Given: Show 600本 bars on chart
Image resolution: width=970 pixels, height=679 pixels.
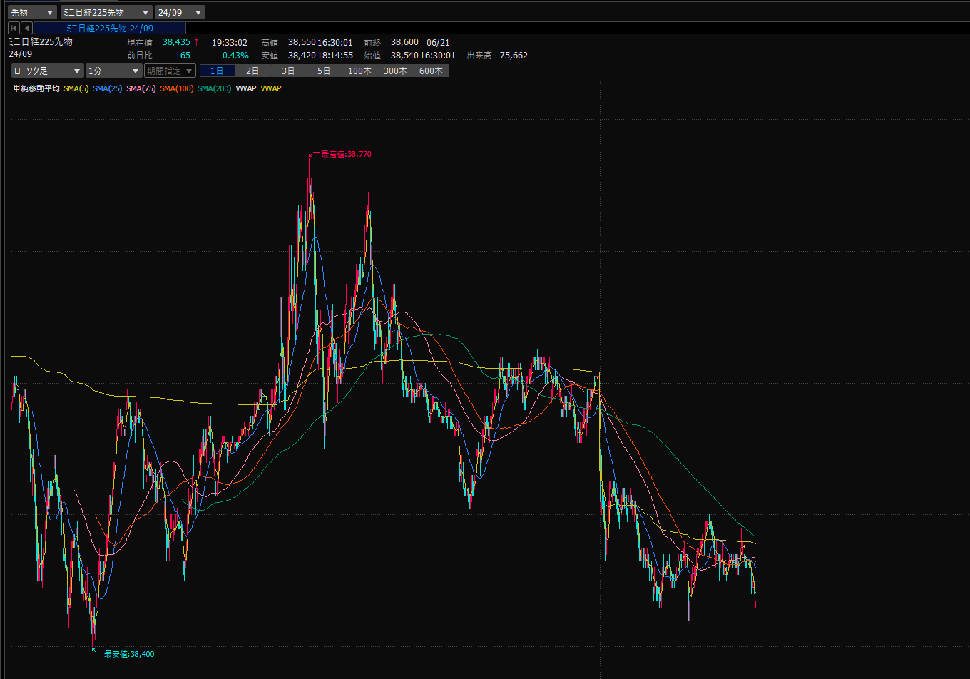Looking at the screenshot, I should [x=431, y=71].
